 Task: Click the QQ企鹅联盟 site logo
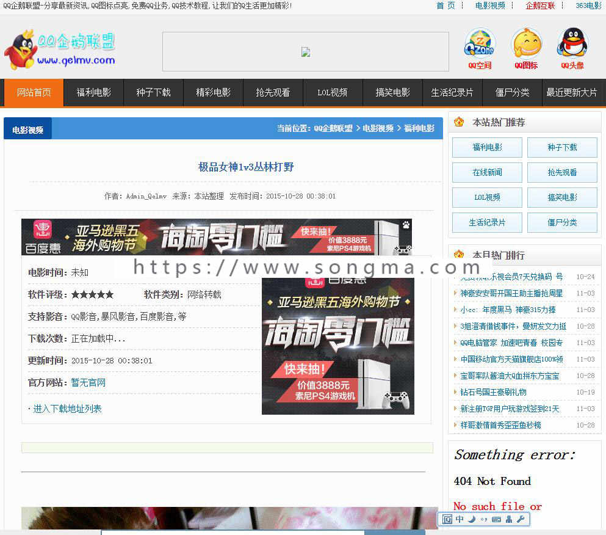tap(60, 49)
